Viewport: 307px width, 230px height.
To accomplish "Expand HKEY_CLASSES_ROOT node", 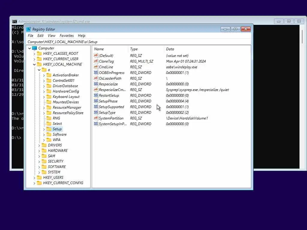I will 34,54.
